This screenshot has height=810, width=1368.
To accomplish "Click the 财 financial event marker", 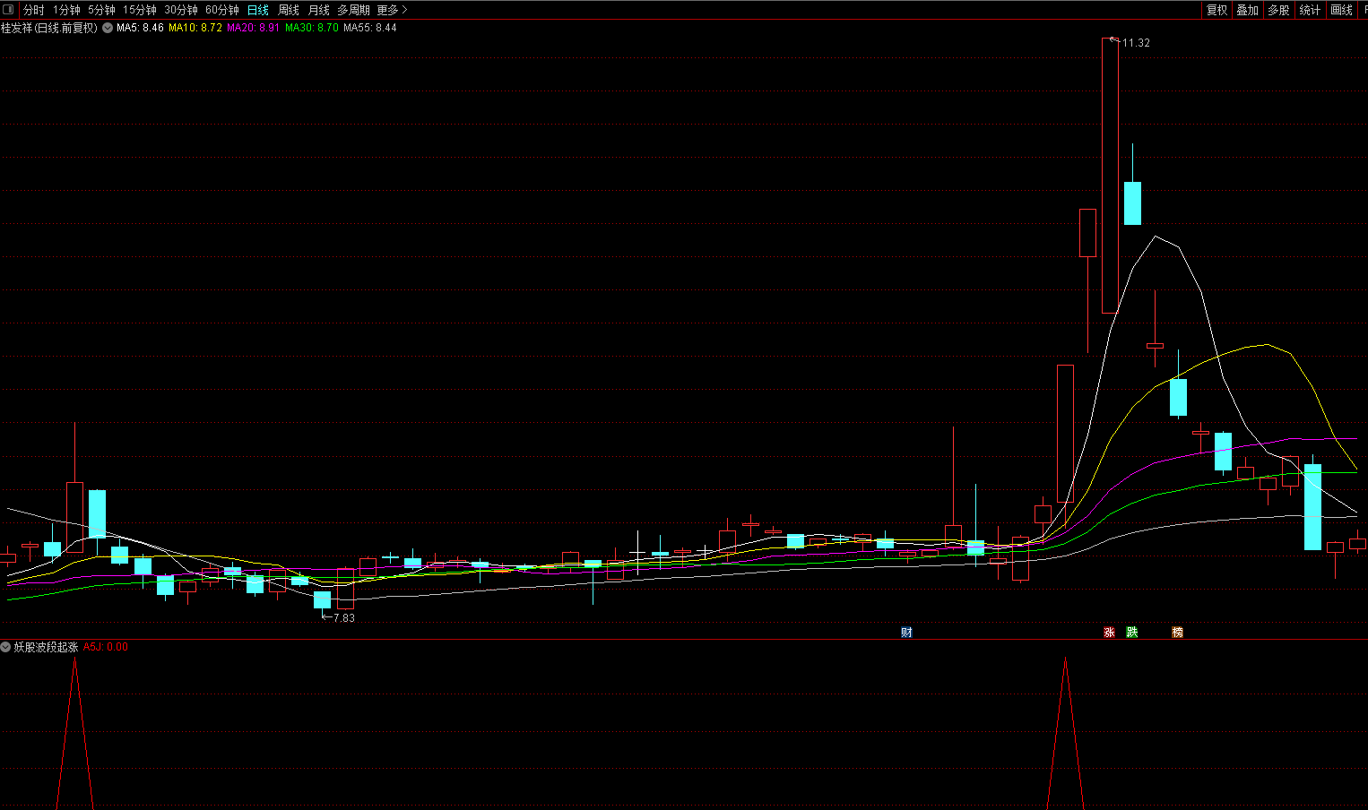I will (906, 633).
